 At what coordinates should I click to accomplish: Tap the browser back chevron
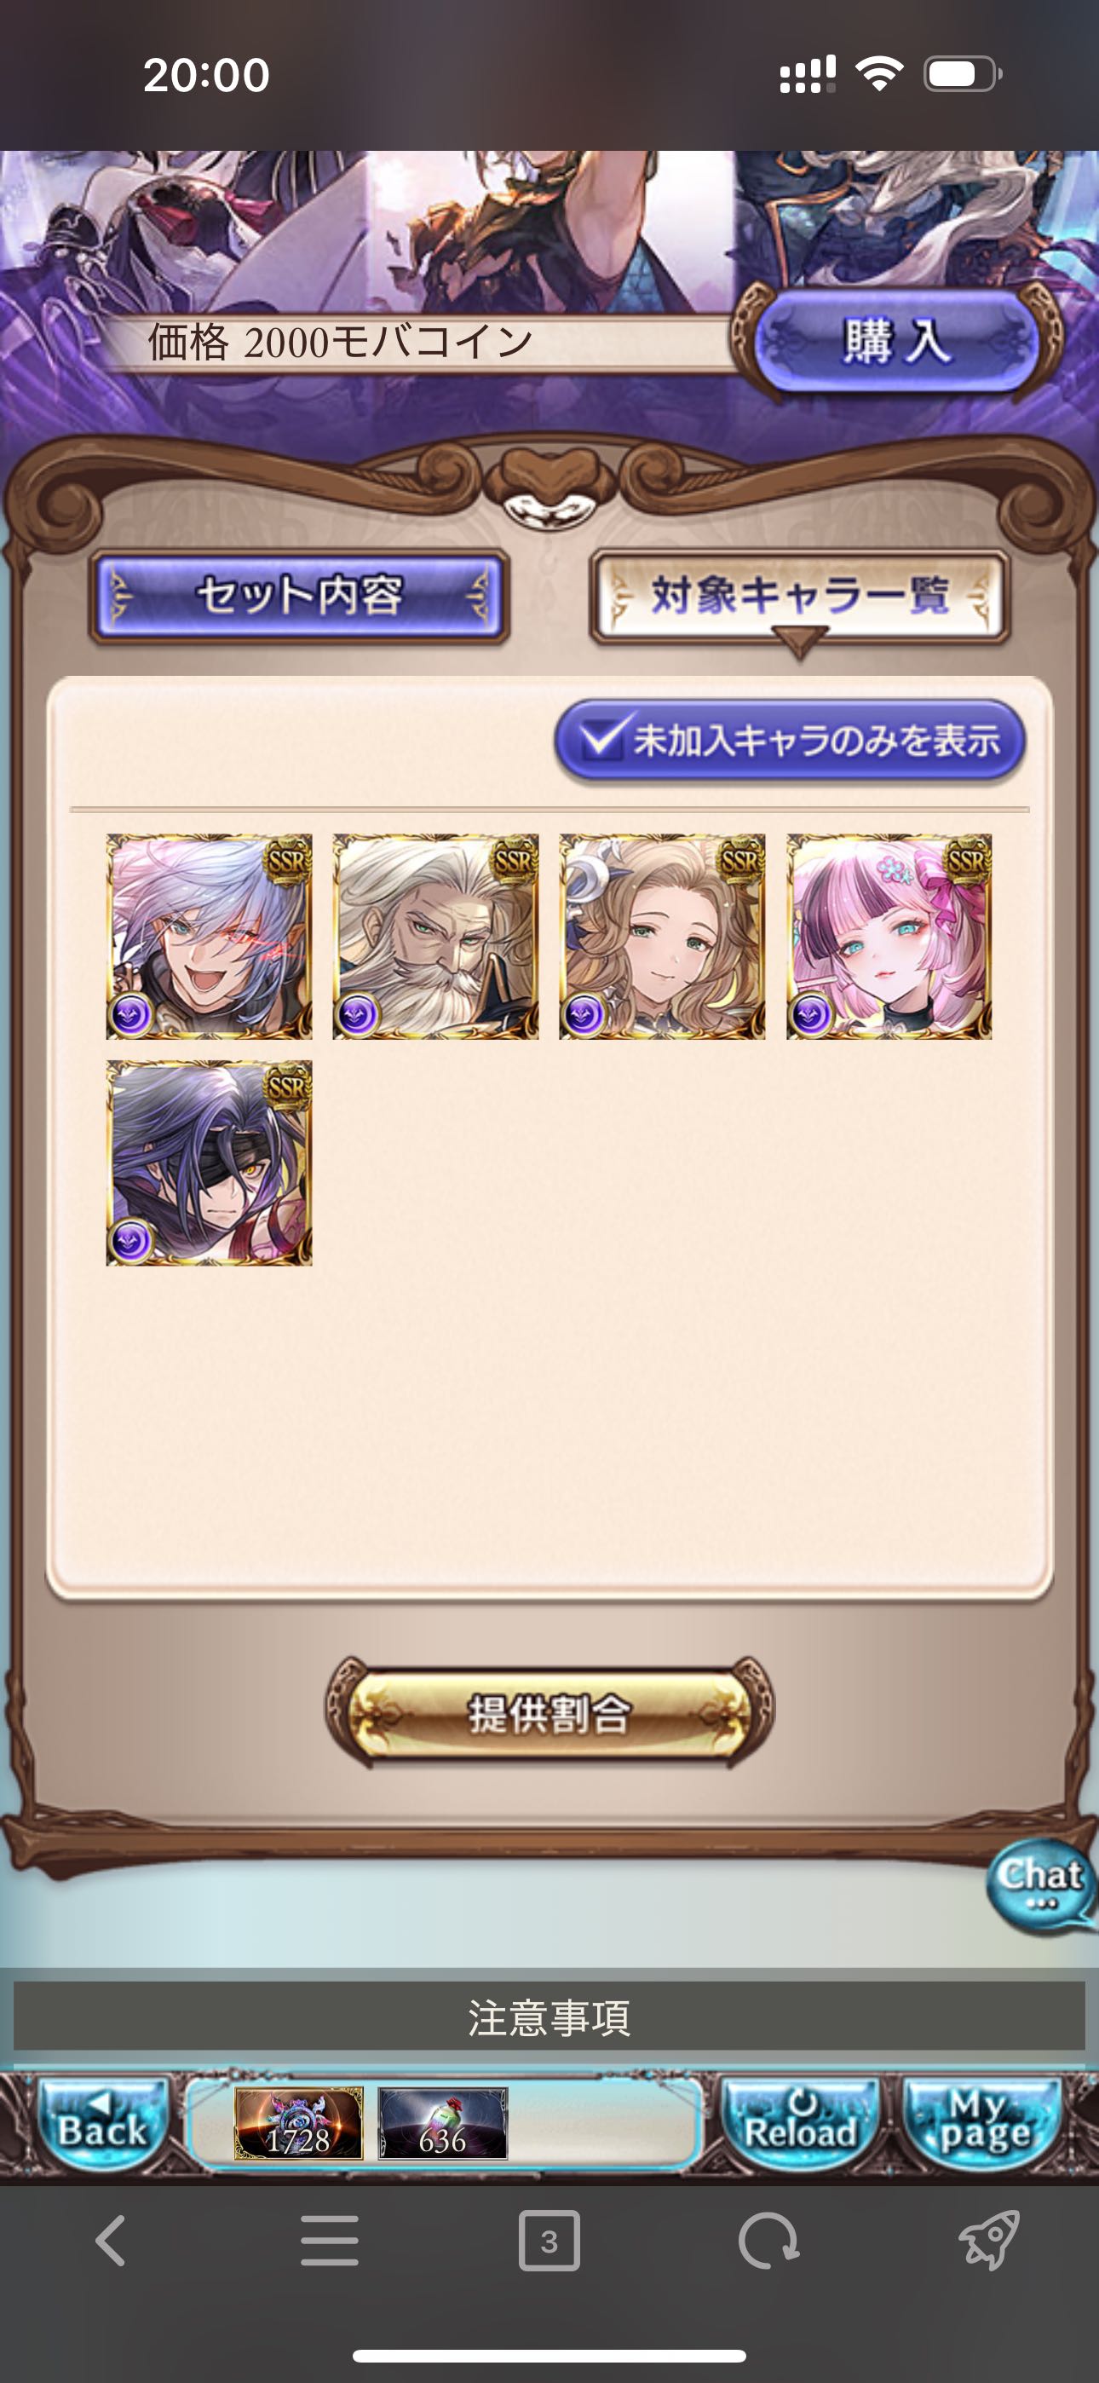pos(110,2241)
